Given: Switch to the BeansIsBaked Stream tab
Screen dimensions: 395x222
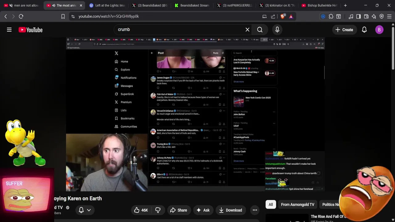Looking at the screenshot, I should click(192, 5).
